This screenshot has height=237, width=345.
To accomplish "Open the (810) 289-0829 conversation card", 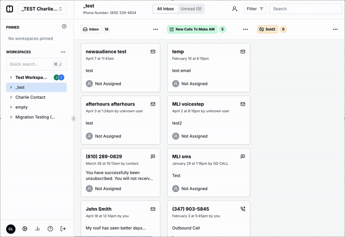I will tap(121, 173).
